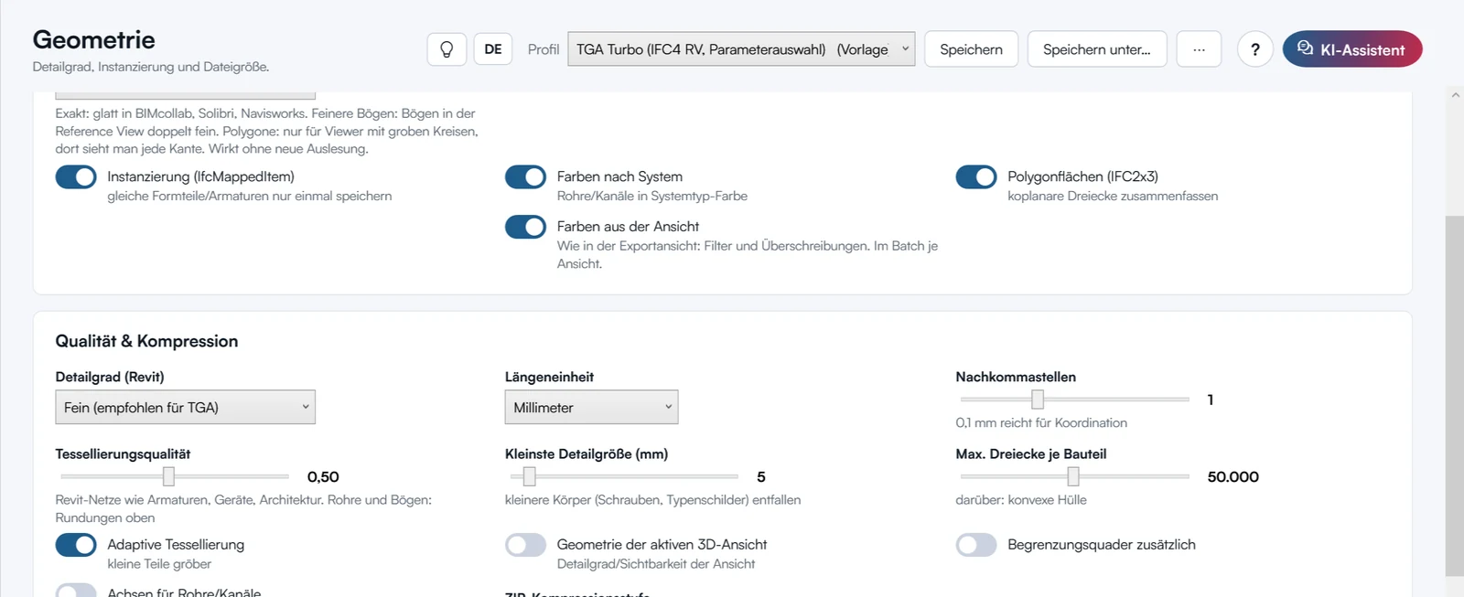
Task: Click hint 'Detailgrad/Sichtbarkeit der Ansicht'
Action: [x=656, y=564]
